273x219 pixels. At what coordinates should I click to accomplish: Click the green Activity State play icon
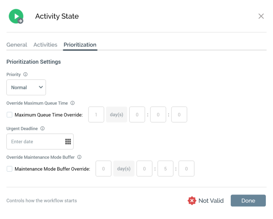pos(16,16)
